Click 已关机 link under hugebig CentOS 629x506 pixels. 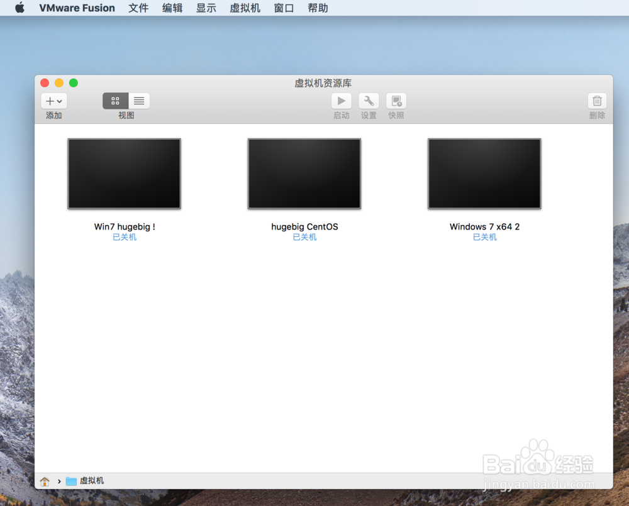tap(304, 238)
